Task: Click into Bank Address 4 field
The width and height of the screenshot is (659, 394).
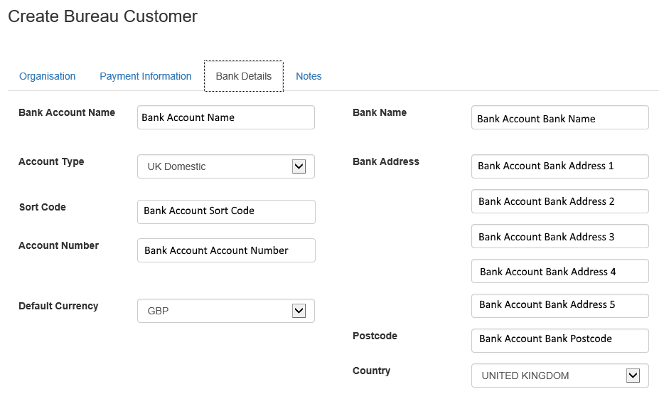Action: 560,271
